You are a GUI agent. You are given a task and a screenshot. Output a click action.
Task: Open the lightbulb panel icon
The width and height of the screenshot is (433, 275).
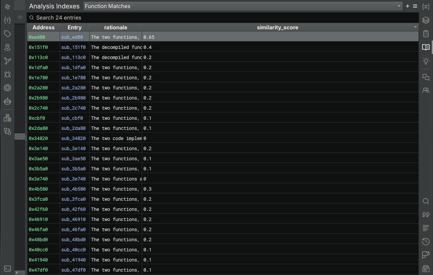click(426, 61)
